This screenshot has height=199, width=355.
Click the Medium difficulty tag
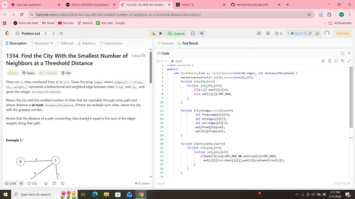coord(13,73)
